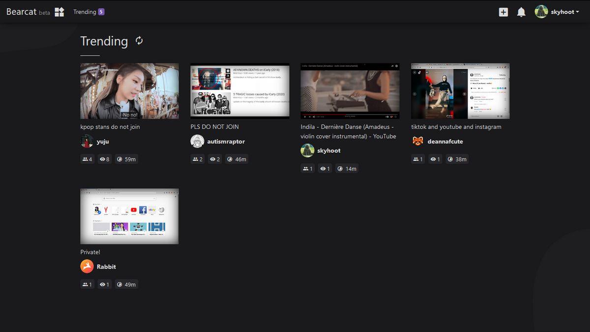Click the 59m duration badge
This screenshot has height=332, width=590.
click(126, 159)
